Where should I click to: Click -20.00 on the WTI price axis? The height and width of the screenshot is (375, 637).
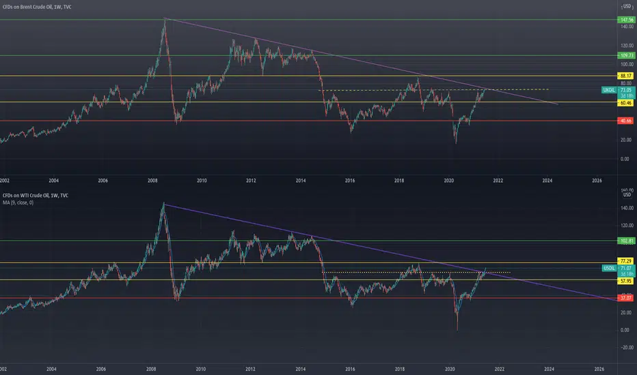[627, 348]
